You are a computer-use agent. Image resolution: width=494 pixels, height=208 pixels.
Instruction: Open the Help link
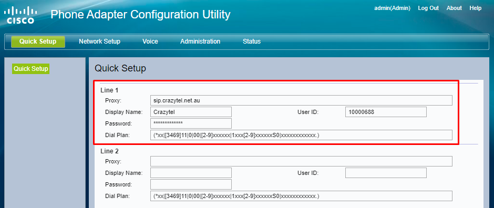click(476, 8)
